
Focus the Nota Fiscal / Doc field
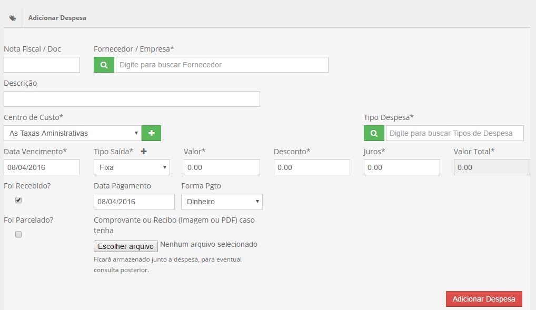coord(42,65)
